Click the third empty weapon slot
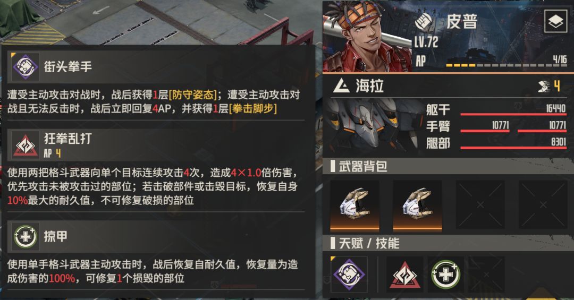This screenshot has width=574, height=300. [480, 205]
